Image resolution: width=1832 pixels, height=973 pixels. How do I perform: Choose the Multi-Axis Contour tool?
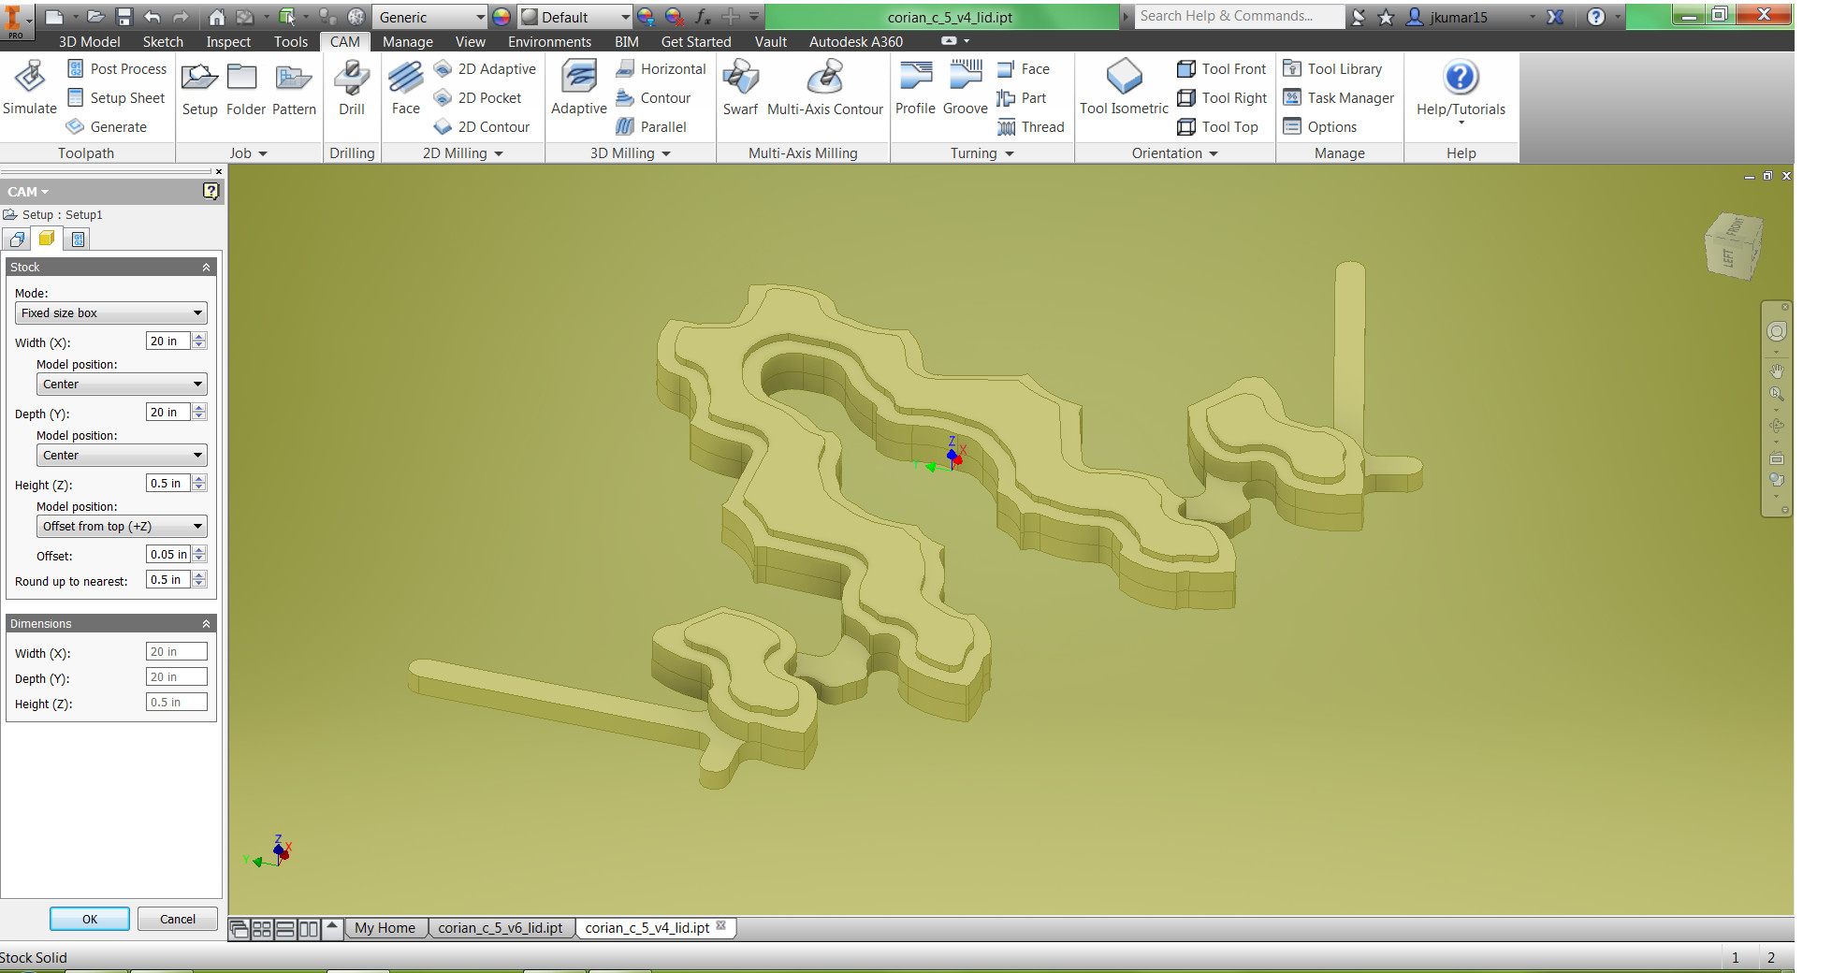(825, 89)
